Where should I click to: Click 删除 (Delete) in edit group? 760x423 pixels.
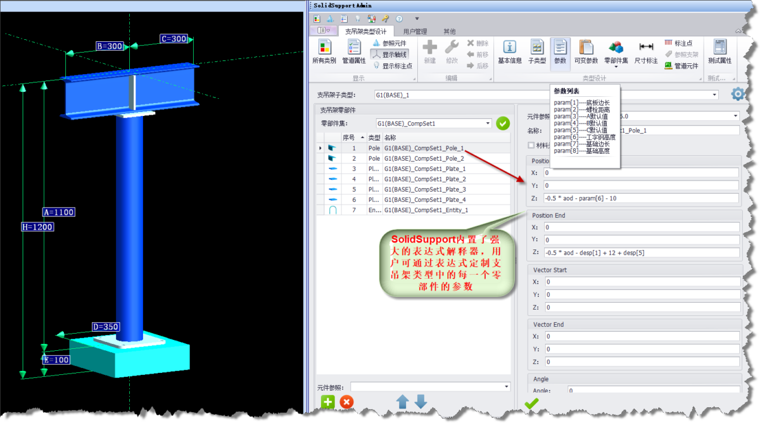478,43
